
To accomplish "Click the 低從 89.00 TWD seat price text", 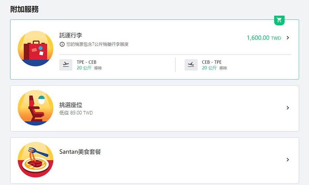I will (x=76, y=113).
